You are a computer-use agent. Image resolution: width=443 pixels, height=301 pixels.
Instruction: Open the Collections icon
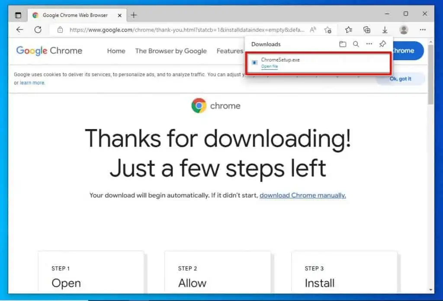[x=367, y=30]
